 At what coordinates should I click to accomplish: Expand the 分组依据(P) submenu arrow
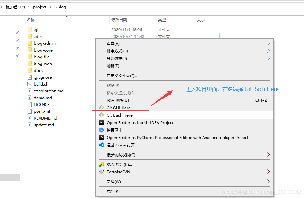tap(269, 58)
